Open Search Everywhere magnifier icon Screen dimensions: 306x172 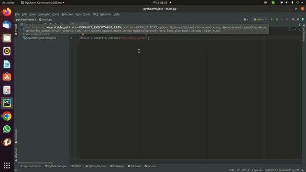[293, 19]
